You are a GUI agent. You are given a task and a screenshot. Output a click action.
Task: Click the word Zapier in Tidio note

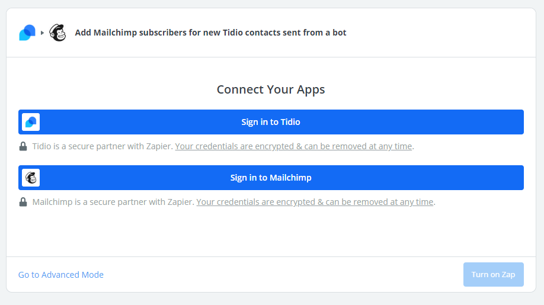point(159,146)
